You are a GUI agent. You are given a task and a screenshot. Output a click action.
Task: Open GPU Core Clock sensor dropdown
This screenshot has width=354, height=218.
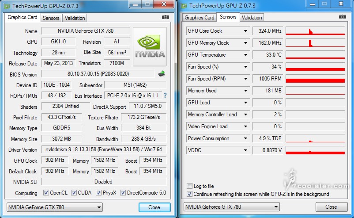(x=245, y=31)
